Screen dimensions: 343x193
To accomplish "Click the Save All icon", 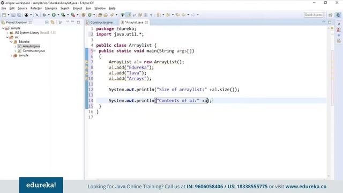I will point(19,15).
